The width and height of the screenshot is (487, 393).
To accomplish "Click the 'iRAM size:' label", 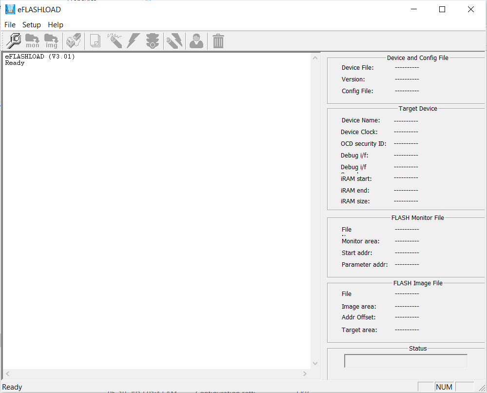I will click(355, 201).
